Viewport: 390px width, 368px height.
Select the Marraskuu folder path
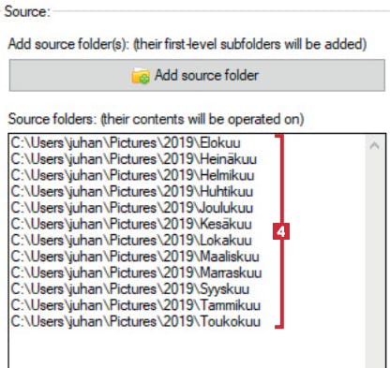[x=136, y=272]
